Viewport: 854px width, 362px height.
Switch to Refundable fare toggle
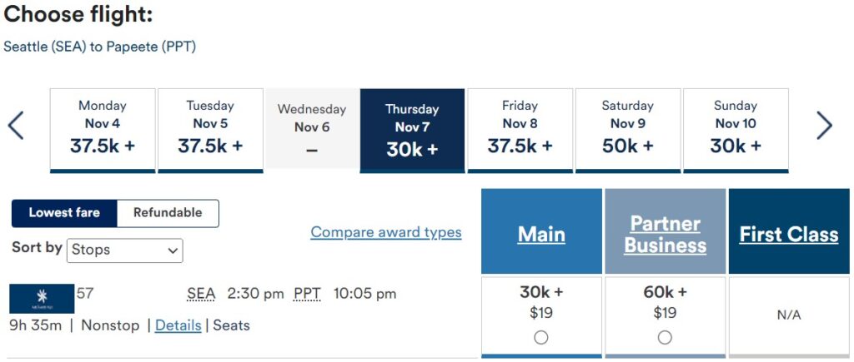(x=168, y=213)
